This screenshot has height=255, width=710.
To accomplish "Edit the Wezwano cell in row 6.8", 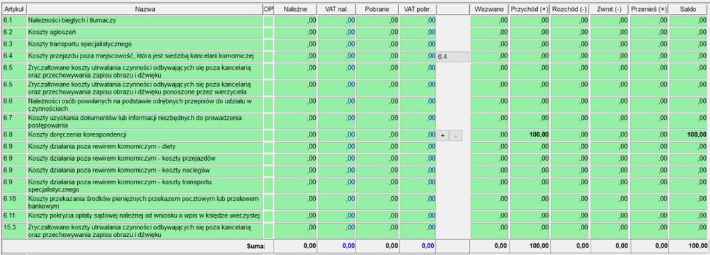I will point(489,135).
